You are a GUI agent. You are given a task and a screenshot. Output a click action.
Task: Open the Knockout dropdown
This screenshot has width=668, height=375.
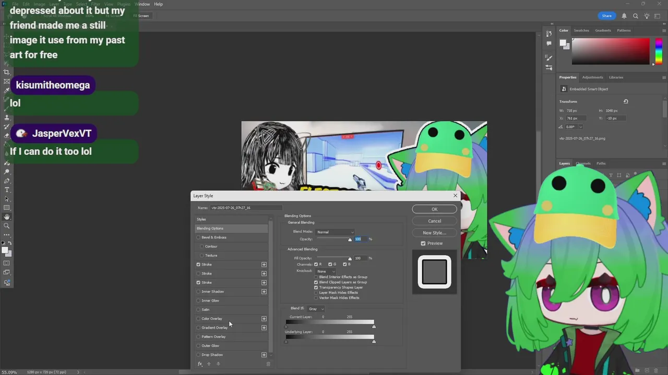[326, 271]
